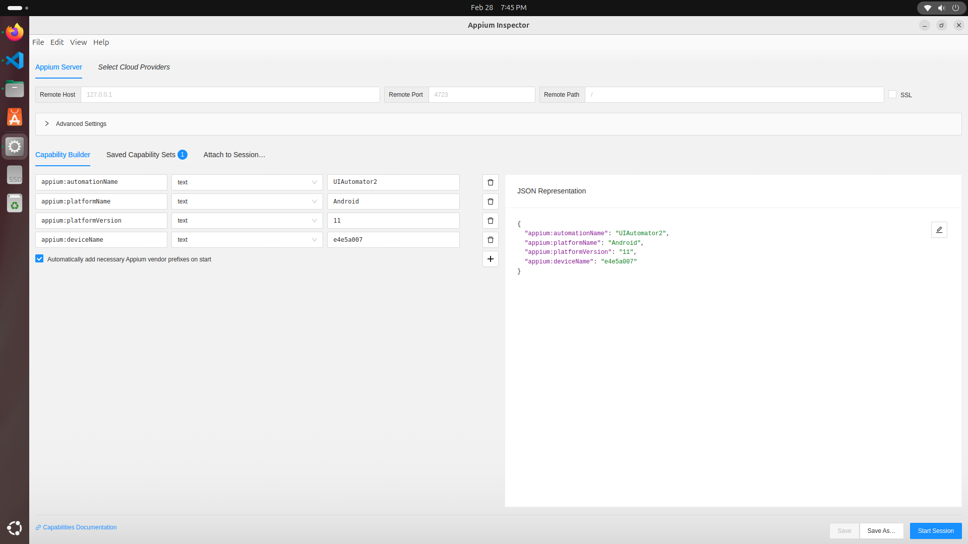
Task: Delete the appium:deviceName capability row
Action: [490, 240]
